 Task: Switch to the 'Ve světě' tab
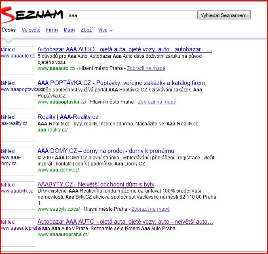tap(31, 30)
